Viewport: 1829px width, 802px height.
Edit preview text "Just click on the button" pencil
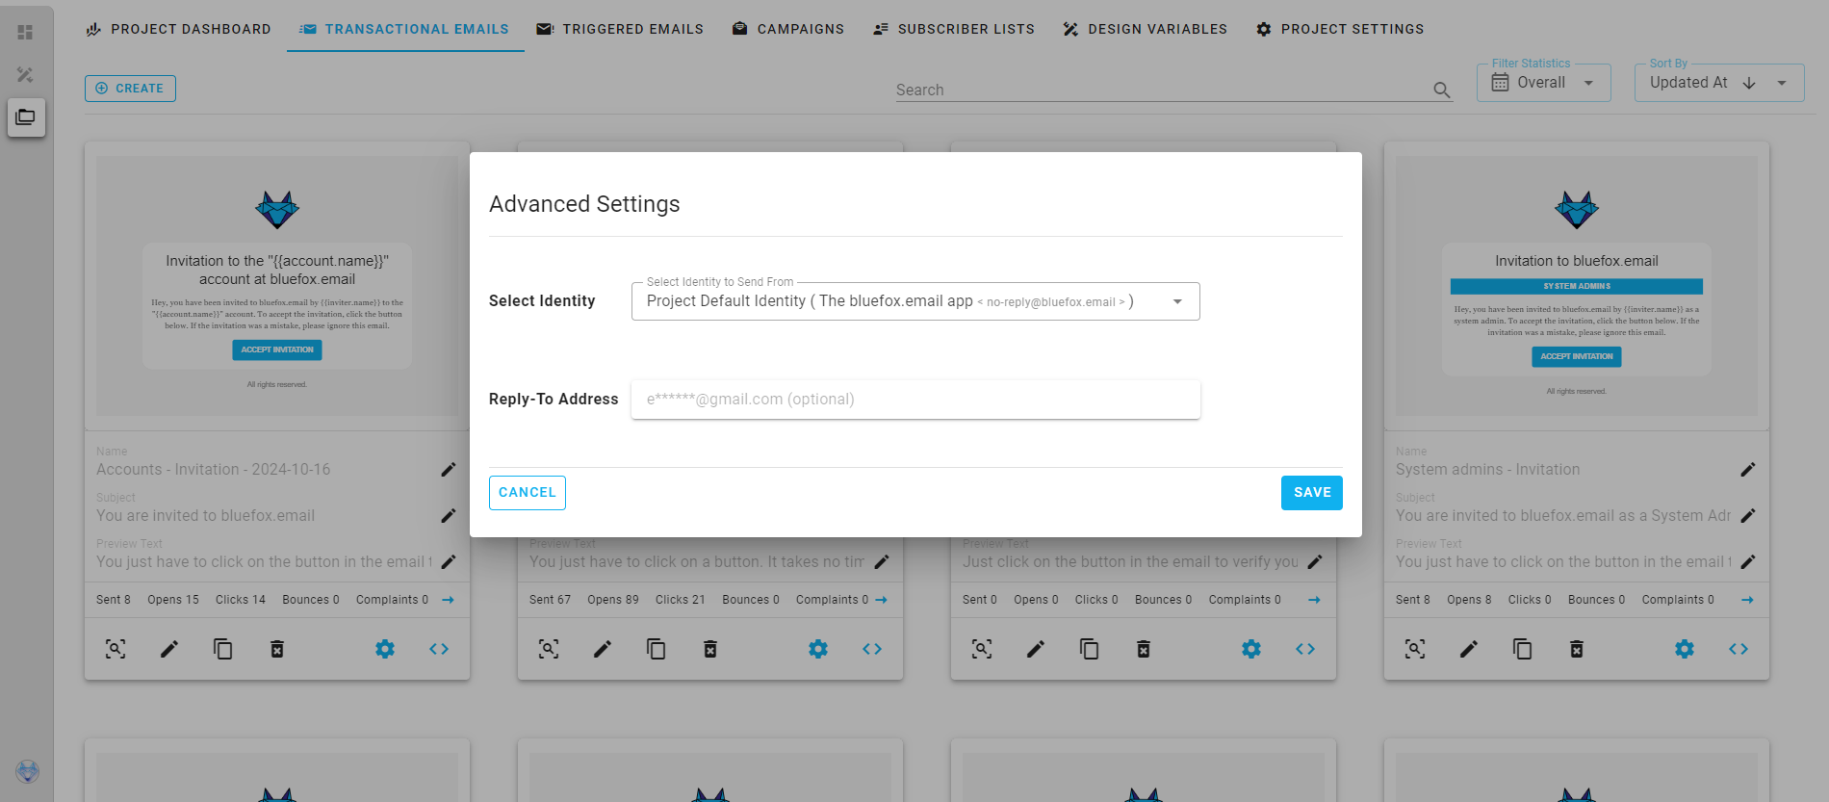click(1314, 562)
